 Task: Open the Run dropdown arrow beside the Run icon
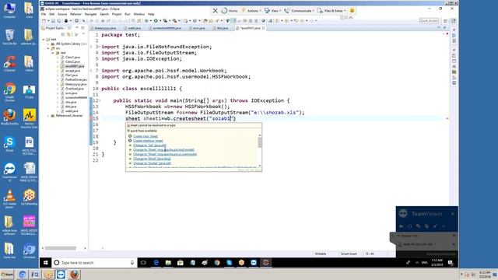(160, 21)
